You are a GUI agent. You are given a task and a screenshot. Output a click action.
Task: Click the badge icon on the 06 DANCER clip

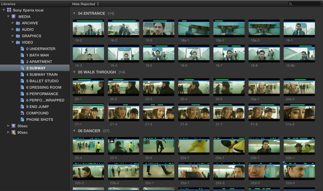click(x=111, y=141)
